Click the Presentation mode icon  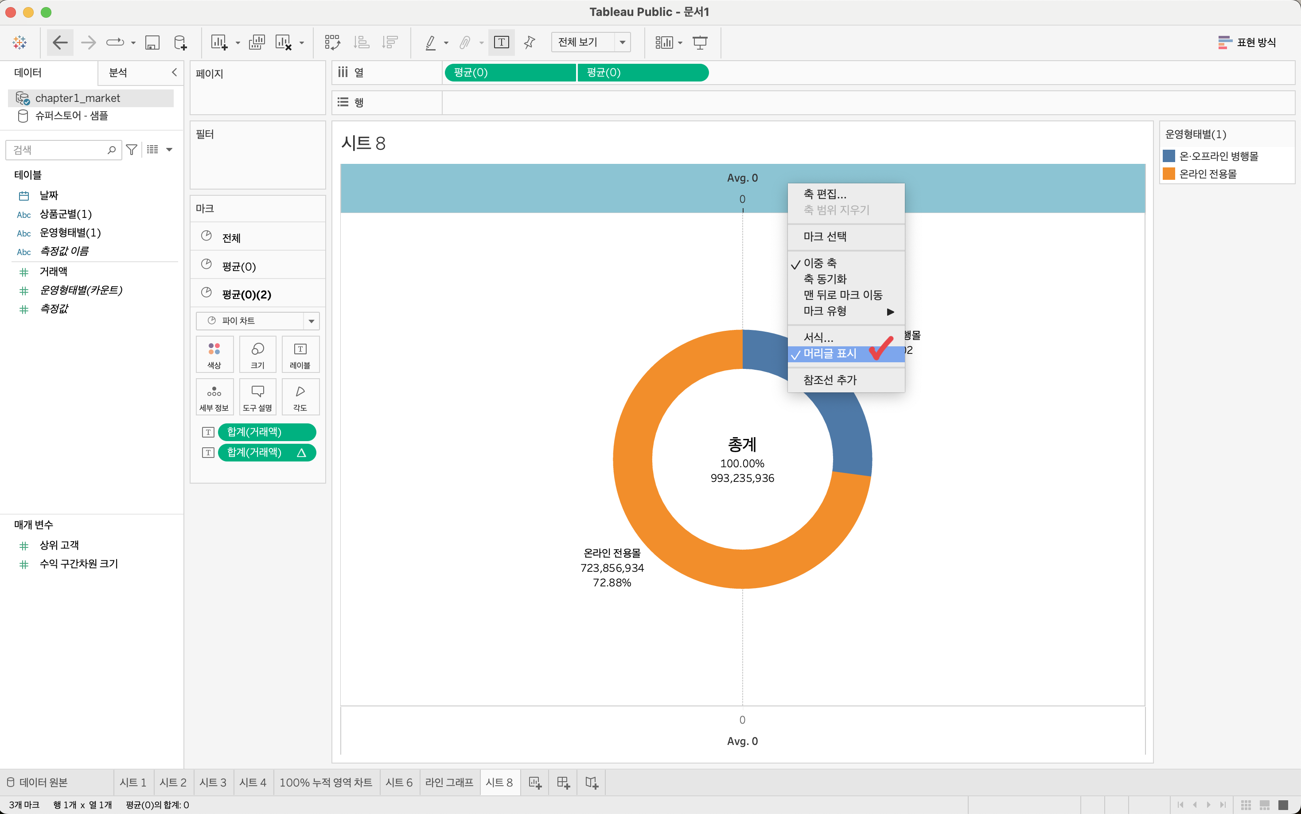(700, 42)
